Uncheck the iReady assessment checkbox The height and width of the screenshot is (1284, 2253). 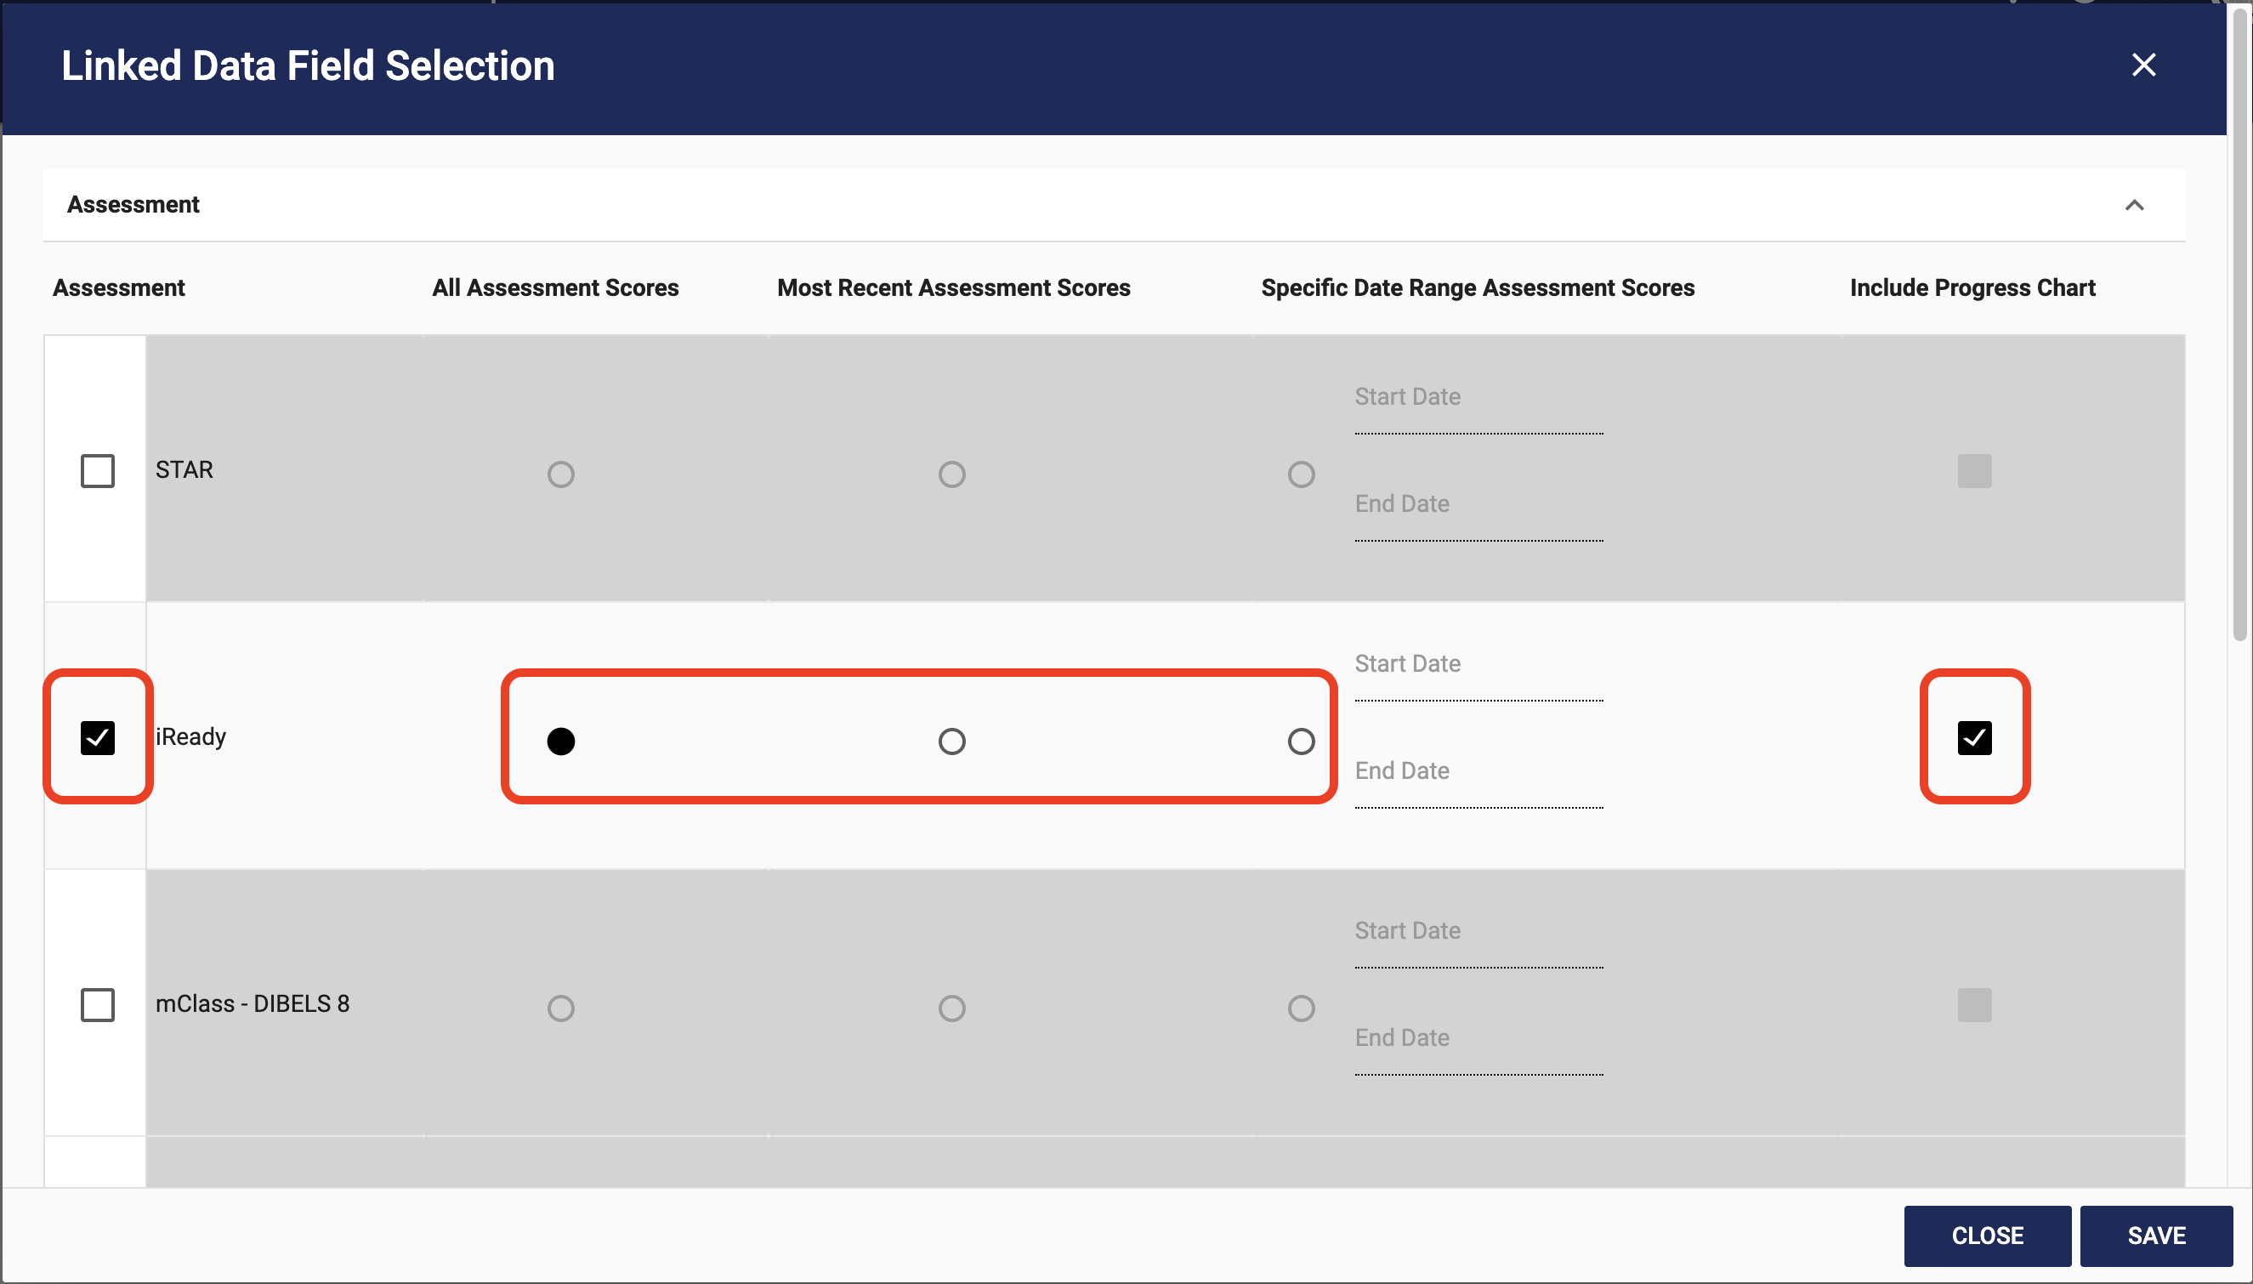point(98,738)
